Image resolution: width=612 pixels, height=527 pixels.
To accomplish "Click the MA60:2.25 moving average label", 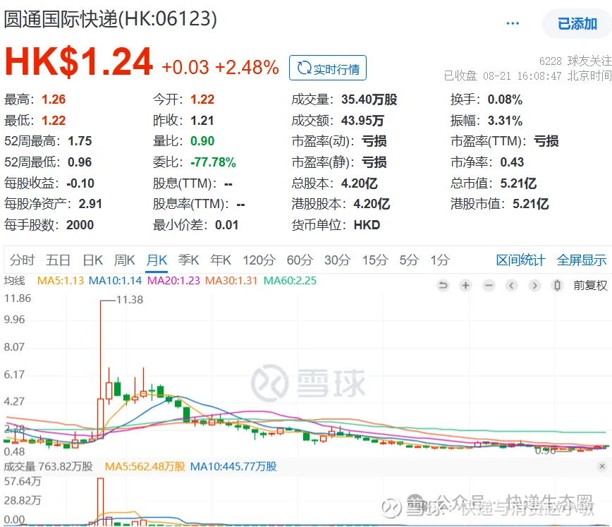I will coord(290,281).
